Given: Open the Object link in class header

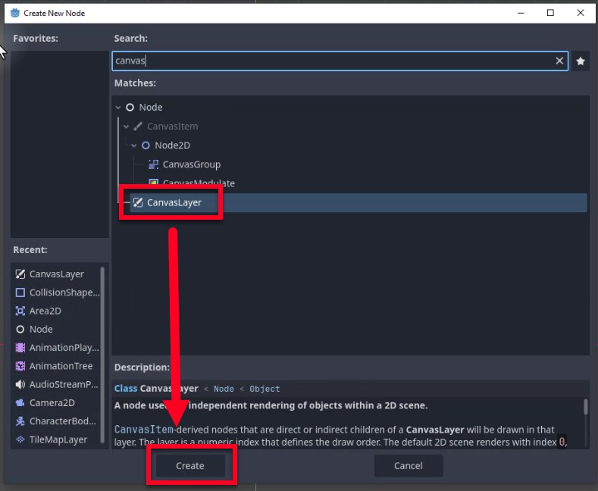Looking at the screenshot, I should pyautogui.click(x=265, y=389).
